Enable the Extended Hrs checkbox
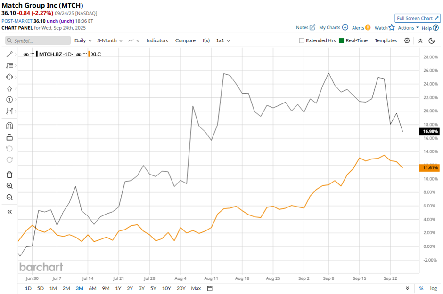 pos(302,40)
